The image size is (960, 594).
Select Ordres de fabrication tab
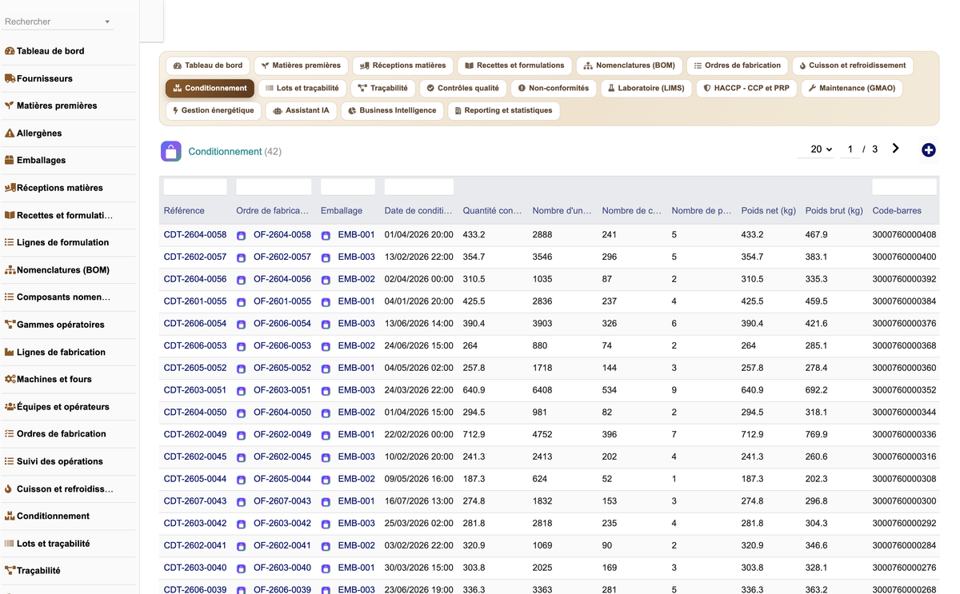737,66
